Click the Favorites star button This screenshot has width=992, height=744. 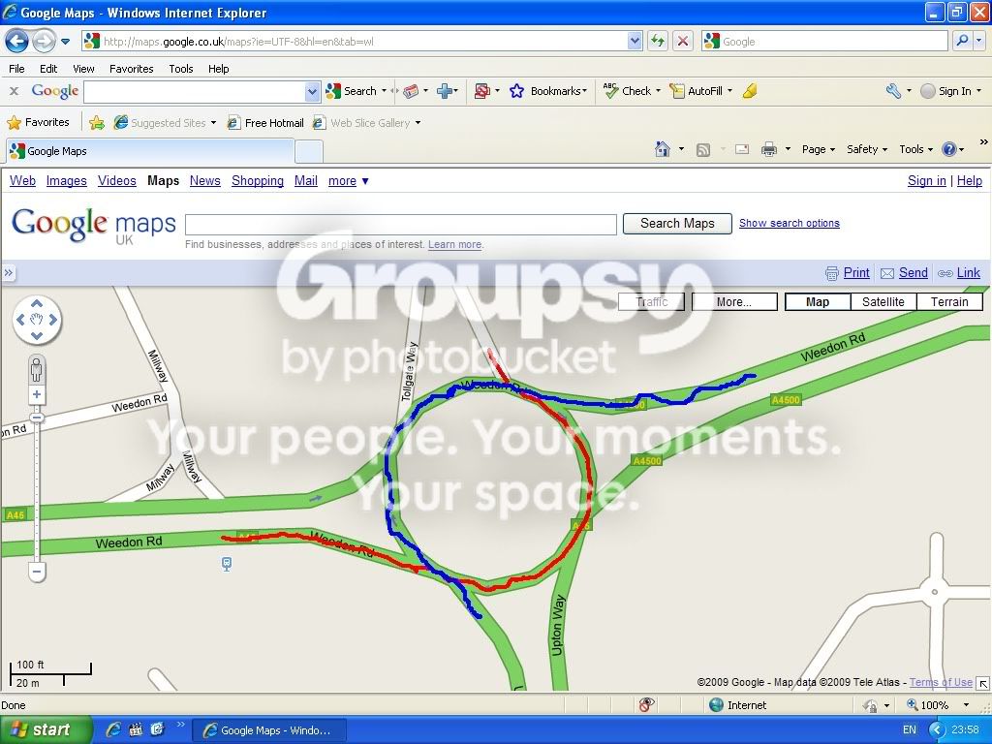[x=38, y=122]
